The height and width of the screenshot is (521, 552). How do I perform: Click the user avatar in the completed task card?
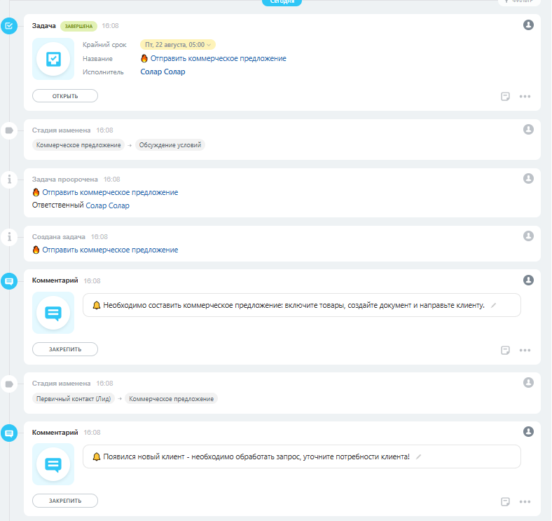528,25
